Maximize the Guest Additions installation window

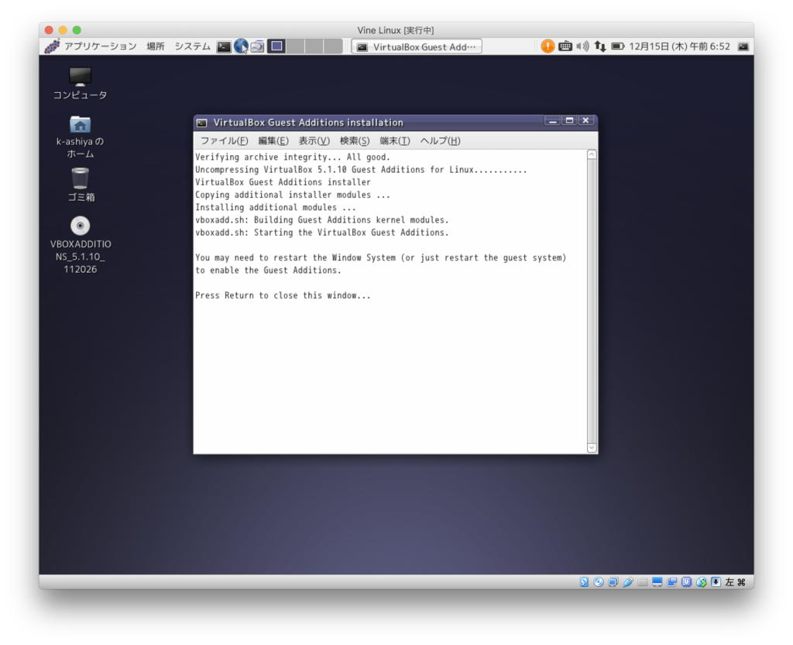569,120
